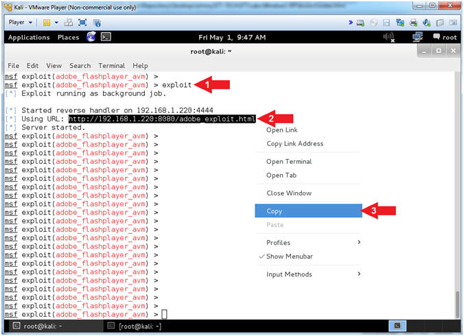Expand the power options arrow beside pause

[56, 23]
